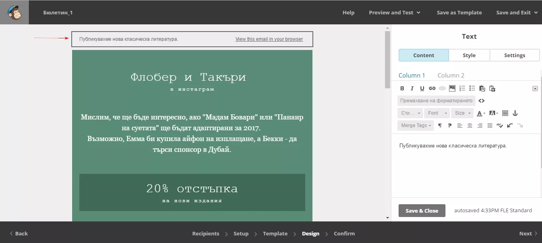Image resolution: width=542 pixels, height=243 pixels.
Task: Insert an anchor with the anchor icon
Action: pyautogui.click(x=516, y=113)
